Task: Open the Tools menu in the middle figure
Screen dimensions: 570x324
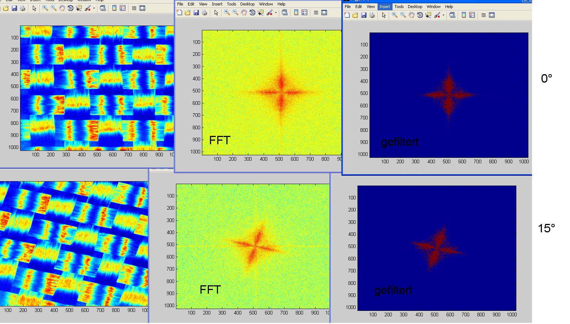Action: (231, 4)
